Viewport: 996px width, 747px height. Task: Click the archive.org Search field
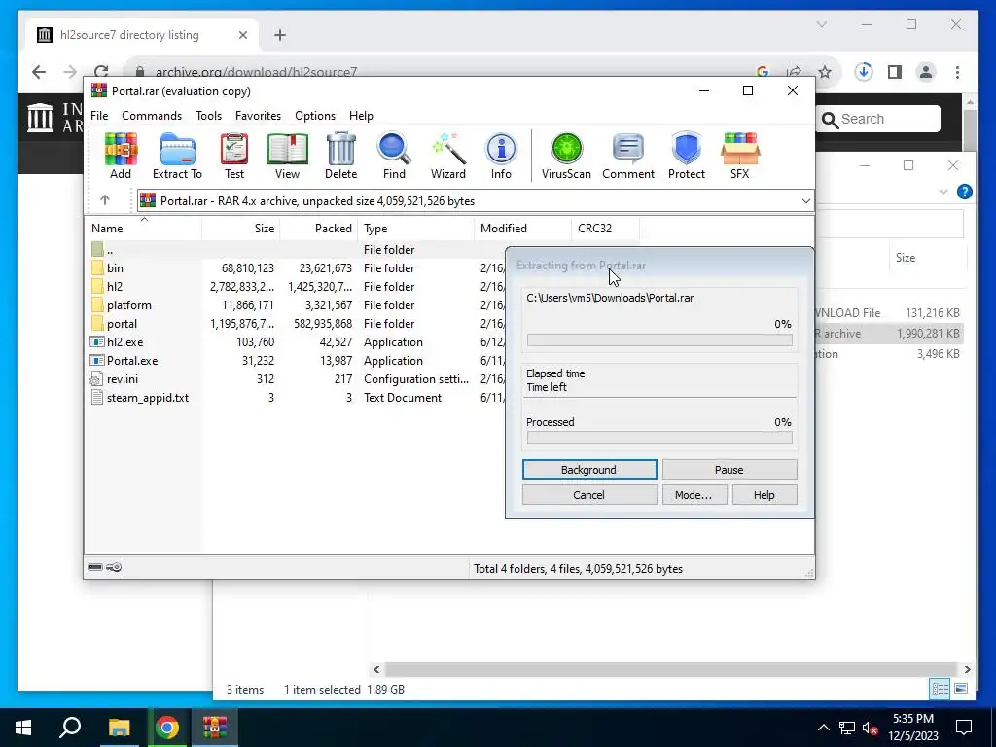(878, 119)
